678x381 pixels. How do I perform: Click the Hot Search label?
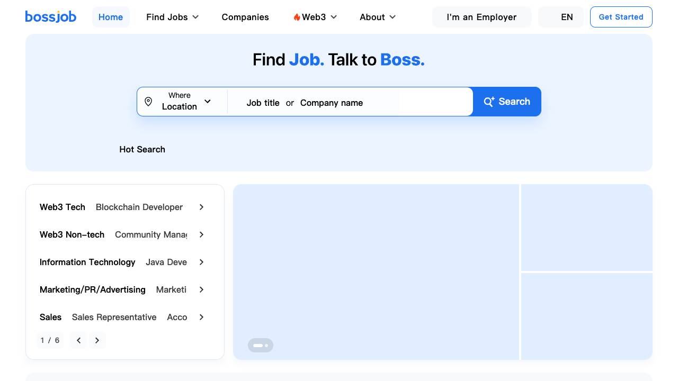click(142, 149)
